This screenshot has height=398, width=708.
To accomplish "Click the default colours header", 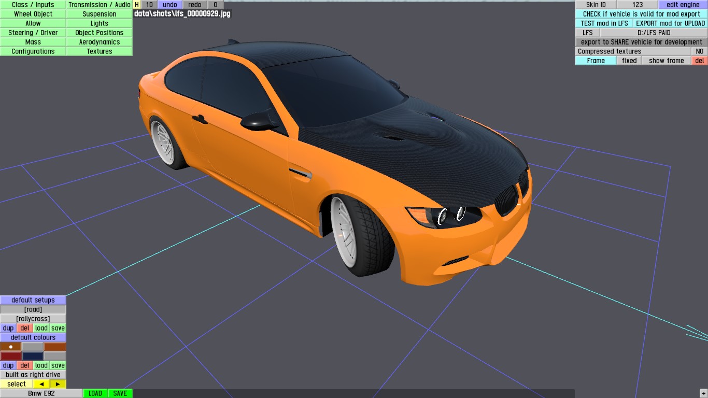I will pos(33,337).
